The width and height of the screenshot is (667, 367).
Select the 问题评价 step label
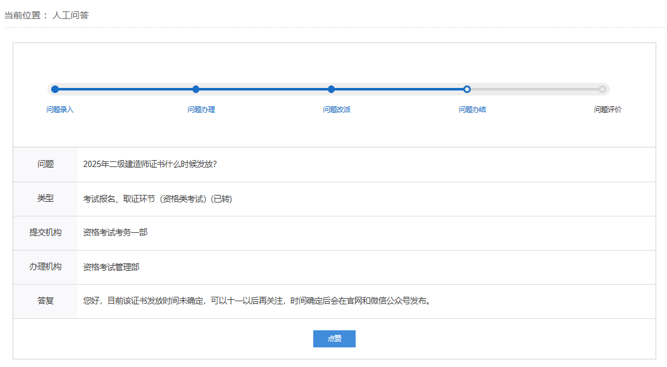pyautogui.click(x=608, y=109)
